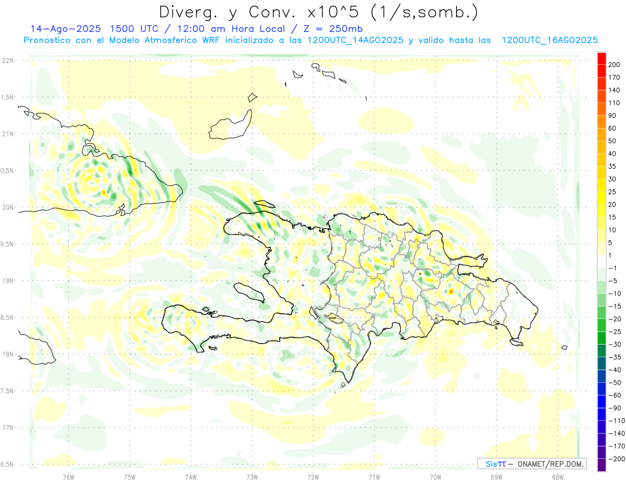
Task: Click the '72W' longitude label
Action: [x=313, y=477]
